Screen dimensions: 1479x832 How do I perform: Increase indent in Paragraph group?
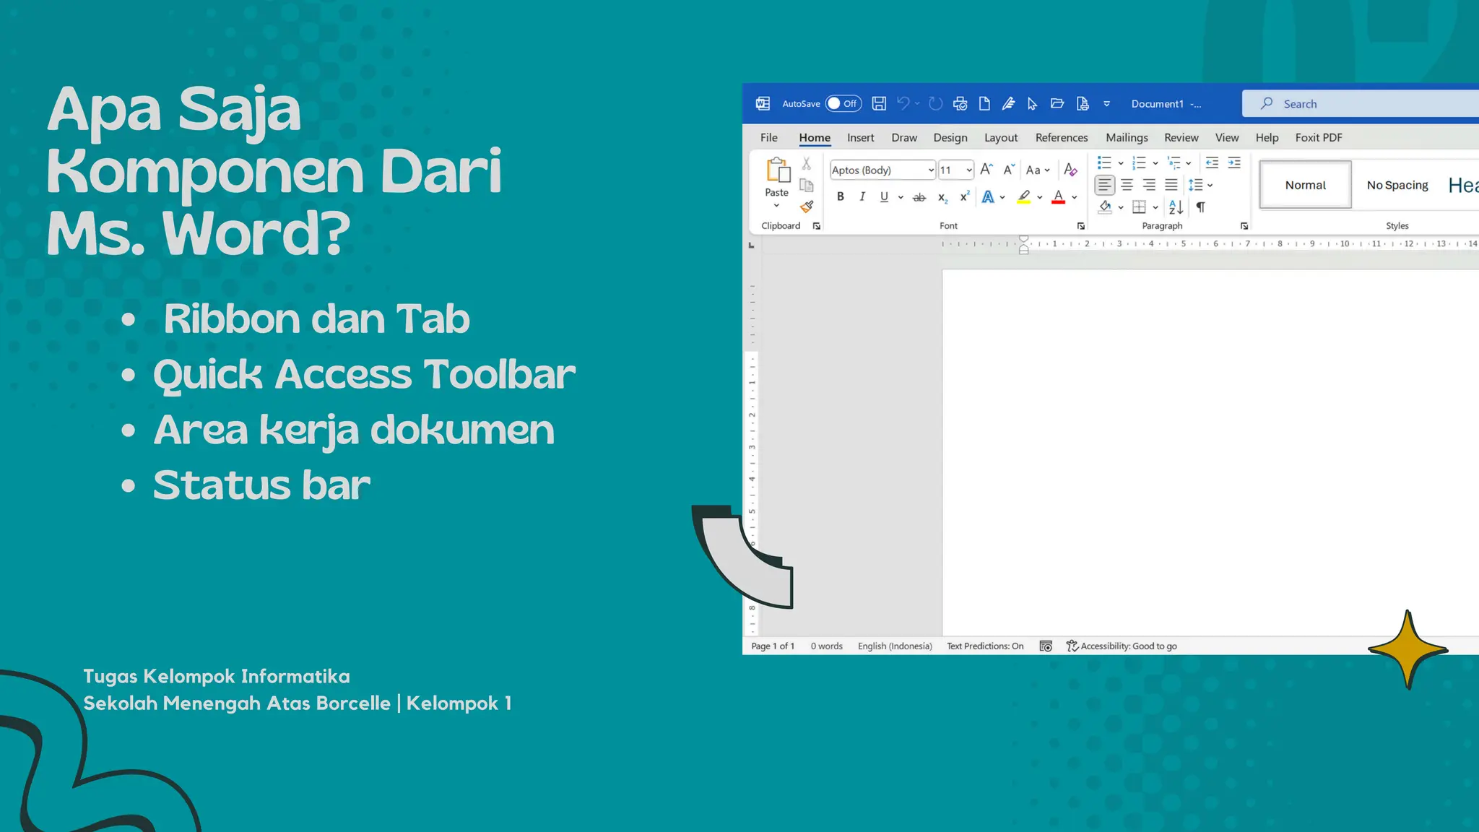pos(1234,162)
